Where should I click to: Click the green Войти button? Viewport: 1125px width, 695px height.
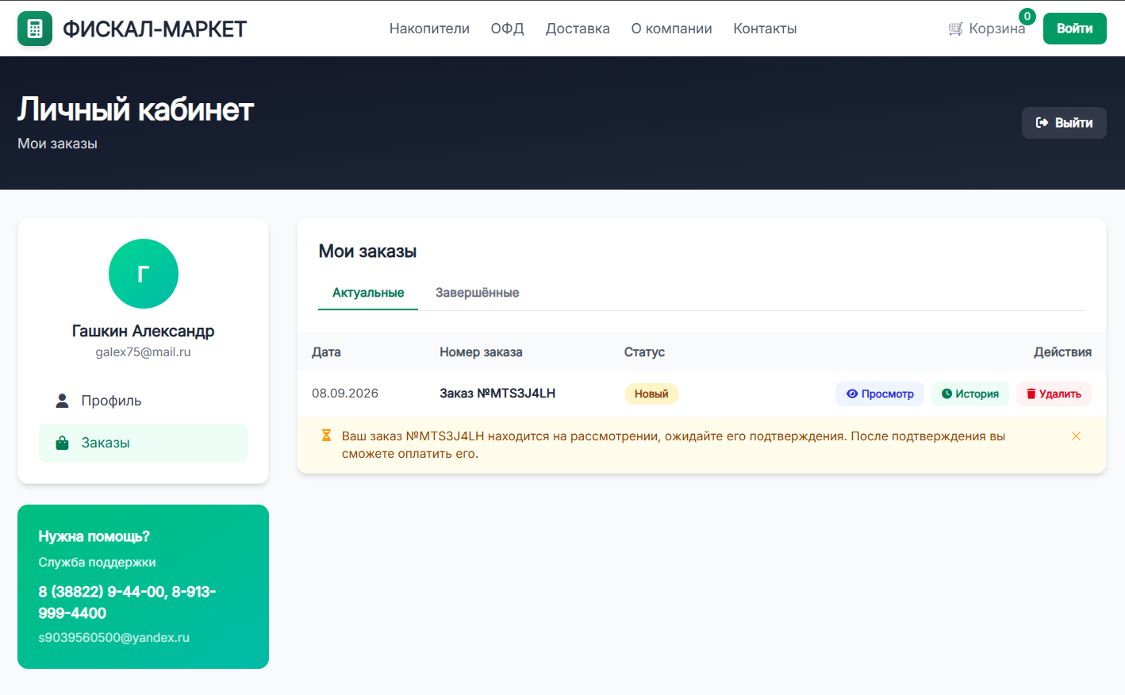click(1074, 29)
